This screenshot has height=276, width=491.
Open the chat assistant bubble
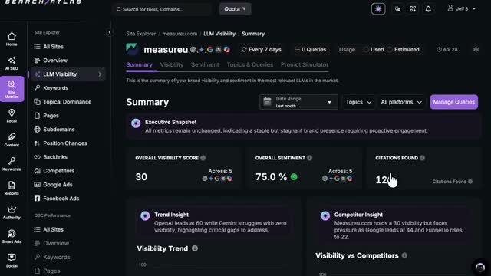pyautogui.click(x=480, y=267)
